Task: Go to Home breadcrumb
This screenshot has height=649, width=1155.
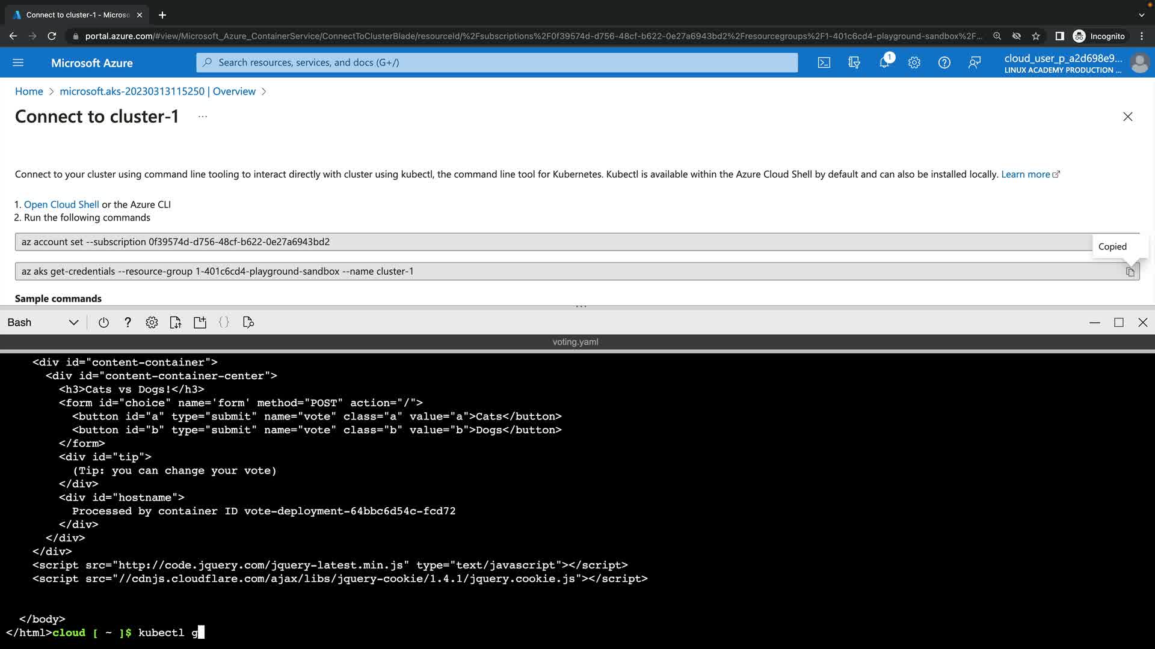Action: 29,91
